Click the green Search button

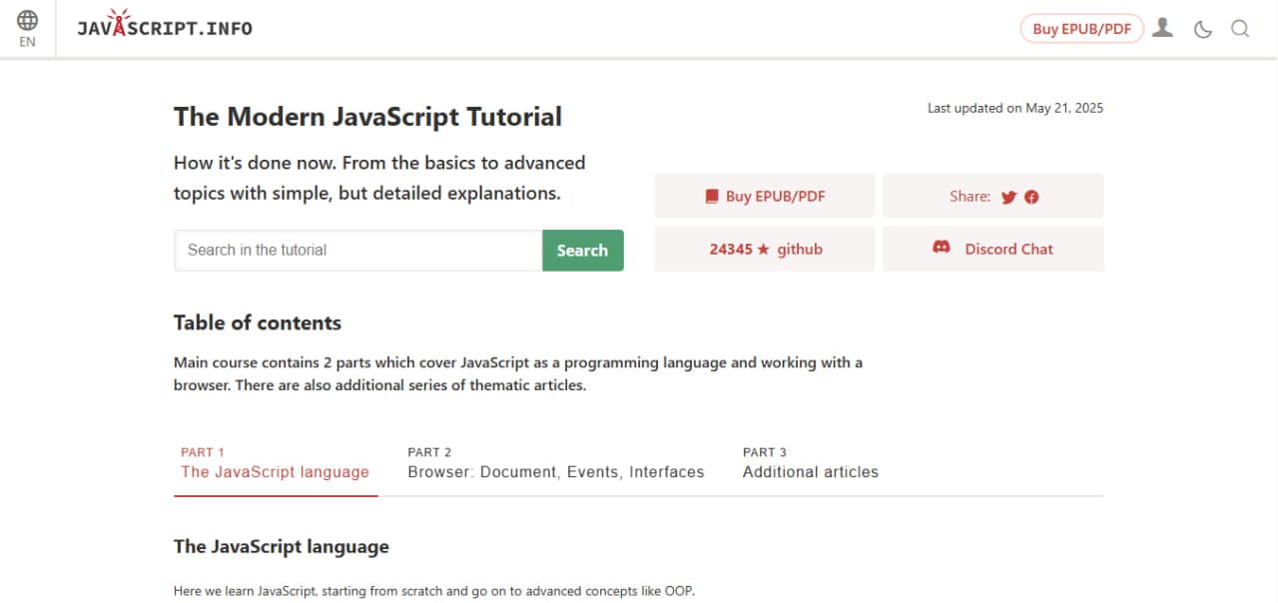583,250
